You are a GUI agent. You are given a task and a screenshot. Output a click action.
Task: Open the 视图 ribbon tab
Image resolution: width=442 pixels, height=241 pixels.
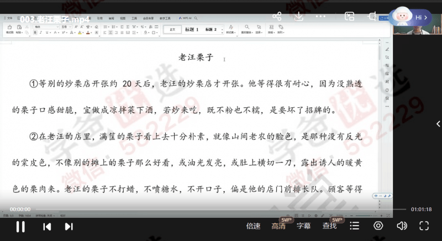[x=123, y=18]
